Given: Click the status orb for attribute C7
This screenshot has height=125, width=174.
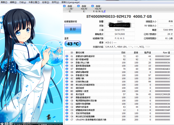Looking at the screenshot, I should pos(67,120).
